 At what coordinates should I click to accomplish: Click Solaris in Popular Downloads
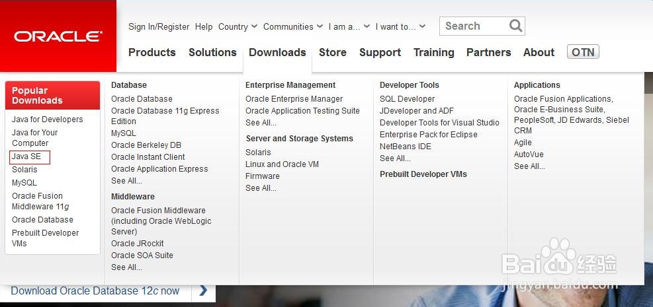coord(24,170)
